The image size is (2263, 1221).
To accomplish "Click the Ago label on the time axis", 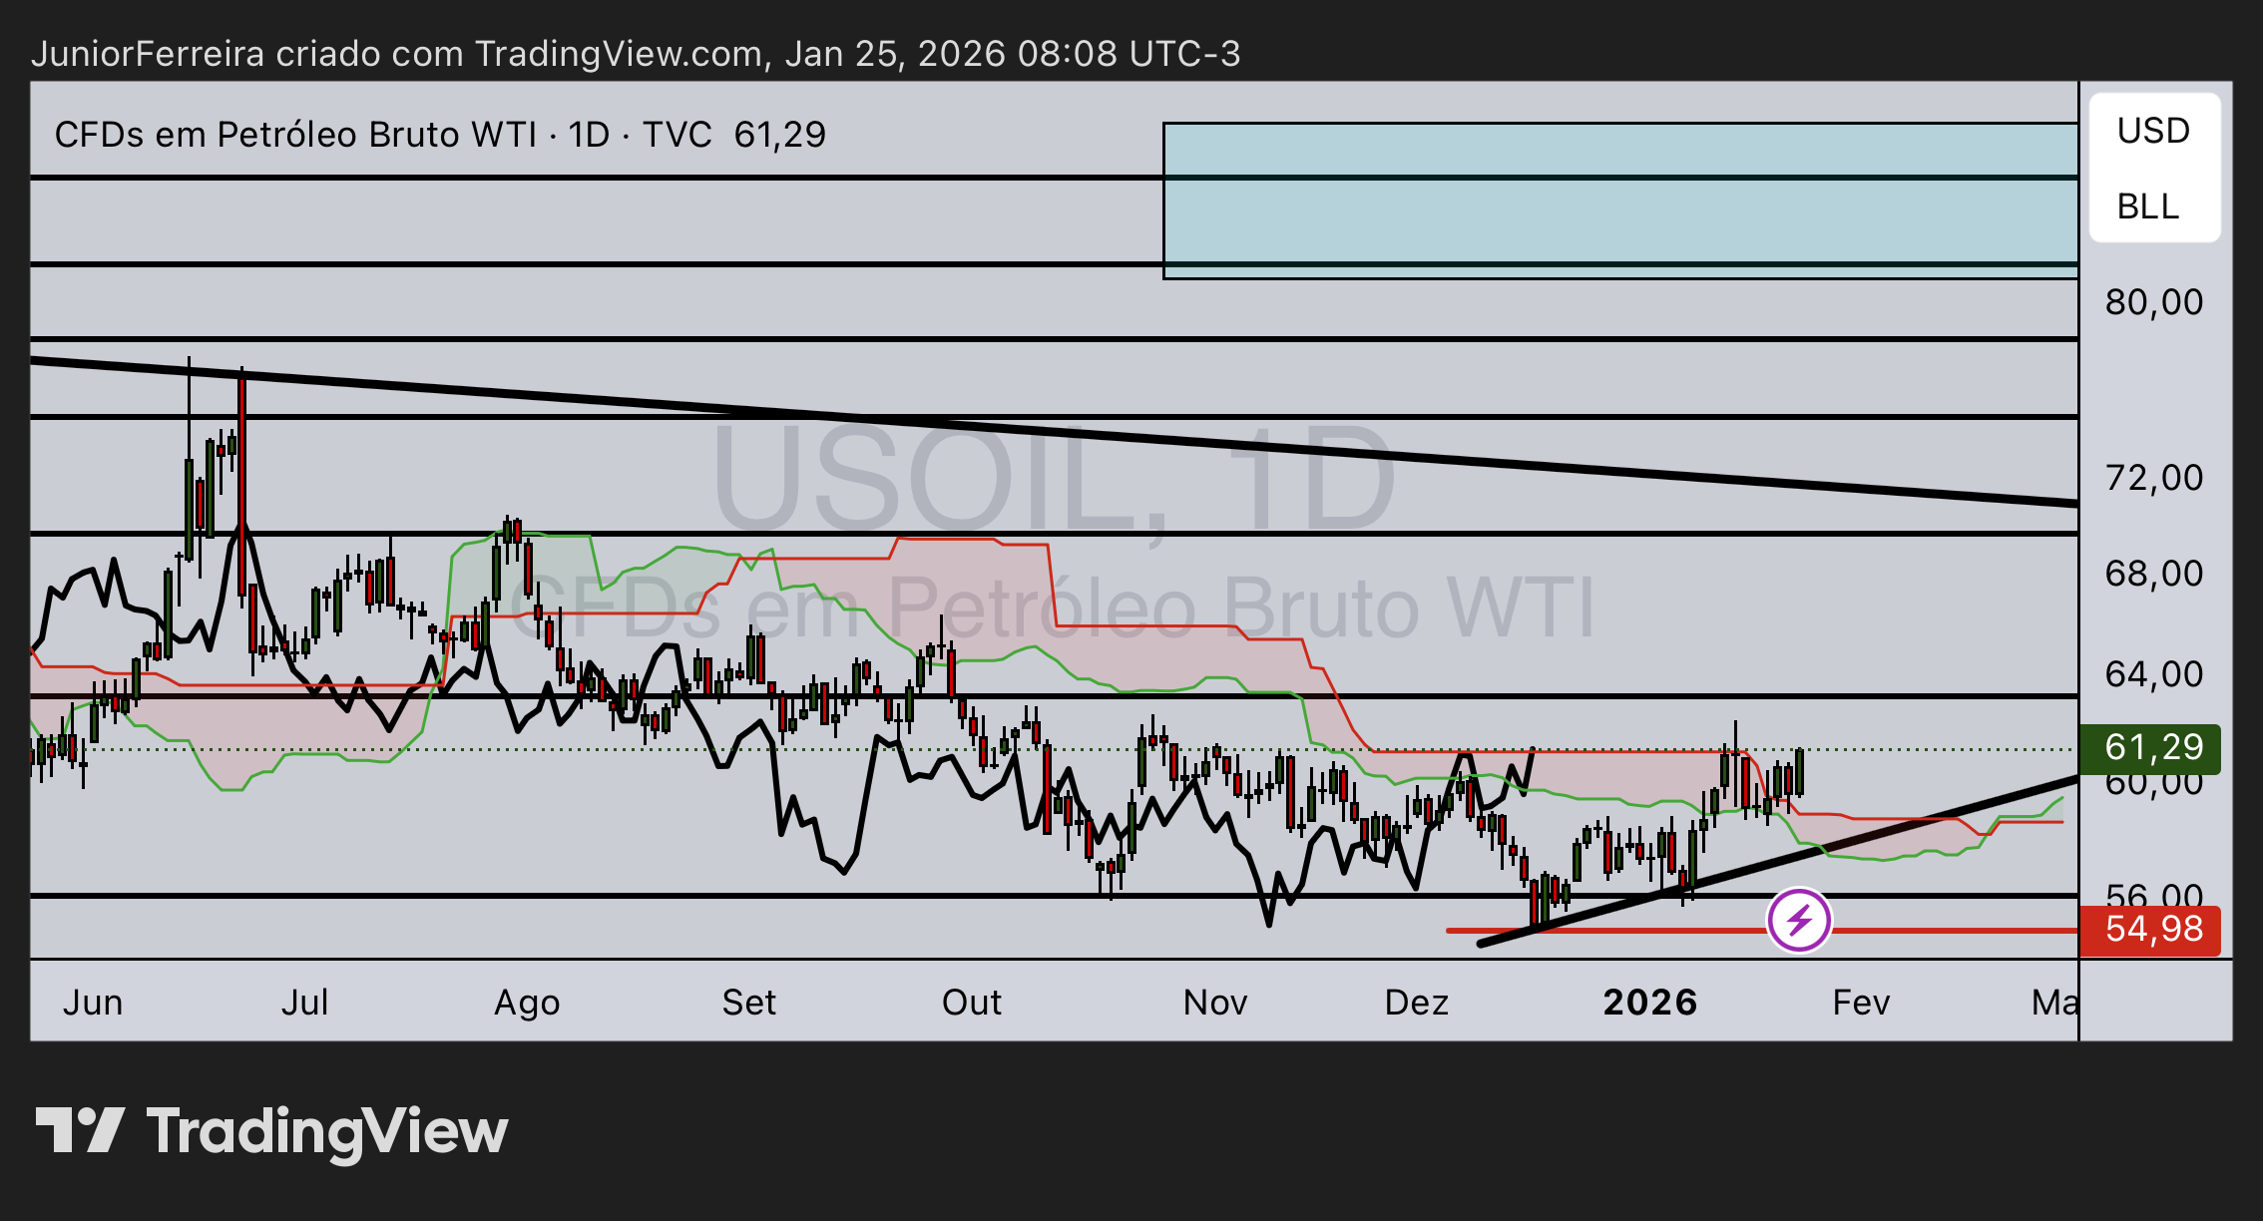I will 527,1003.
